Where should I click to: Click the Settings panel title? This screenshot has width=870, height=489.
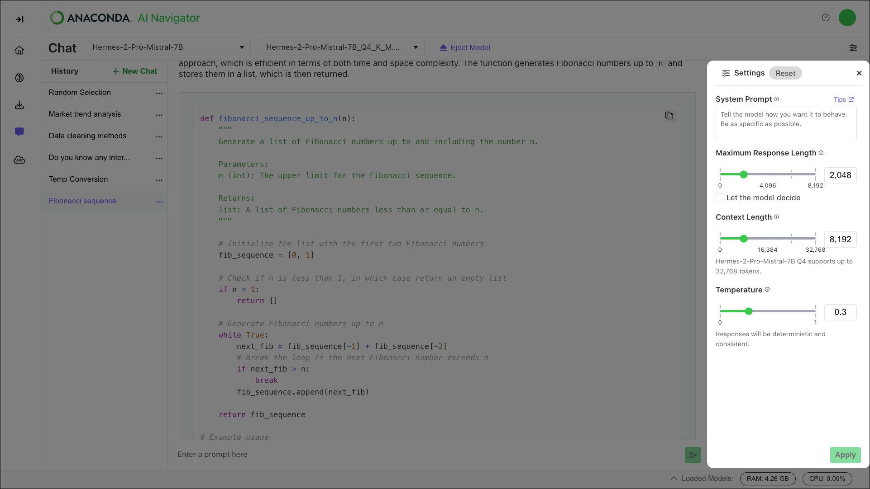[749, 73]
